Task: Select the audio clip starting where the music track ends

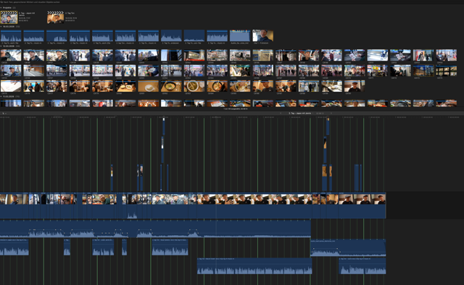Action: (x=348, y=247)
